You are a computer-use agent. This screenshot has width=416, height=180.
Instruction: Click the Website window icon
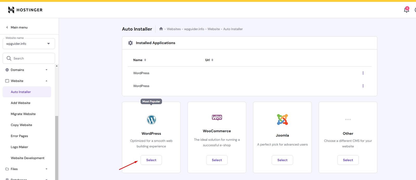point(7,81)
